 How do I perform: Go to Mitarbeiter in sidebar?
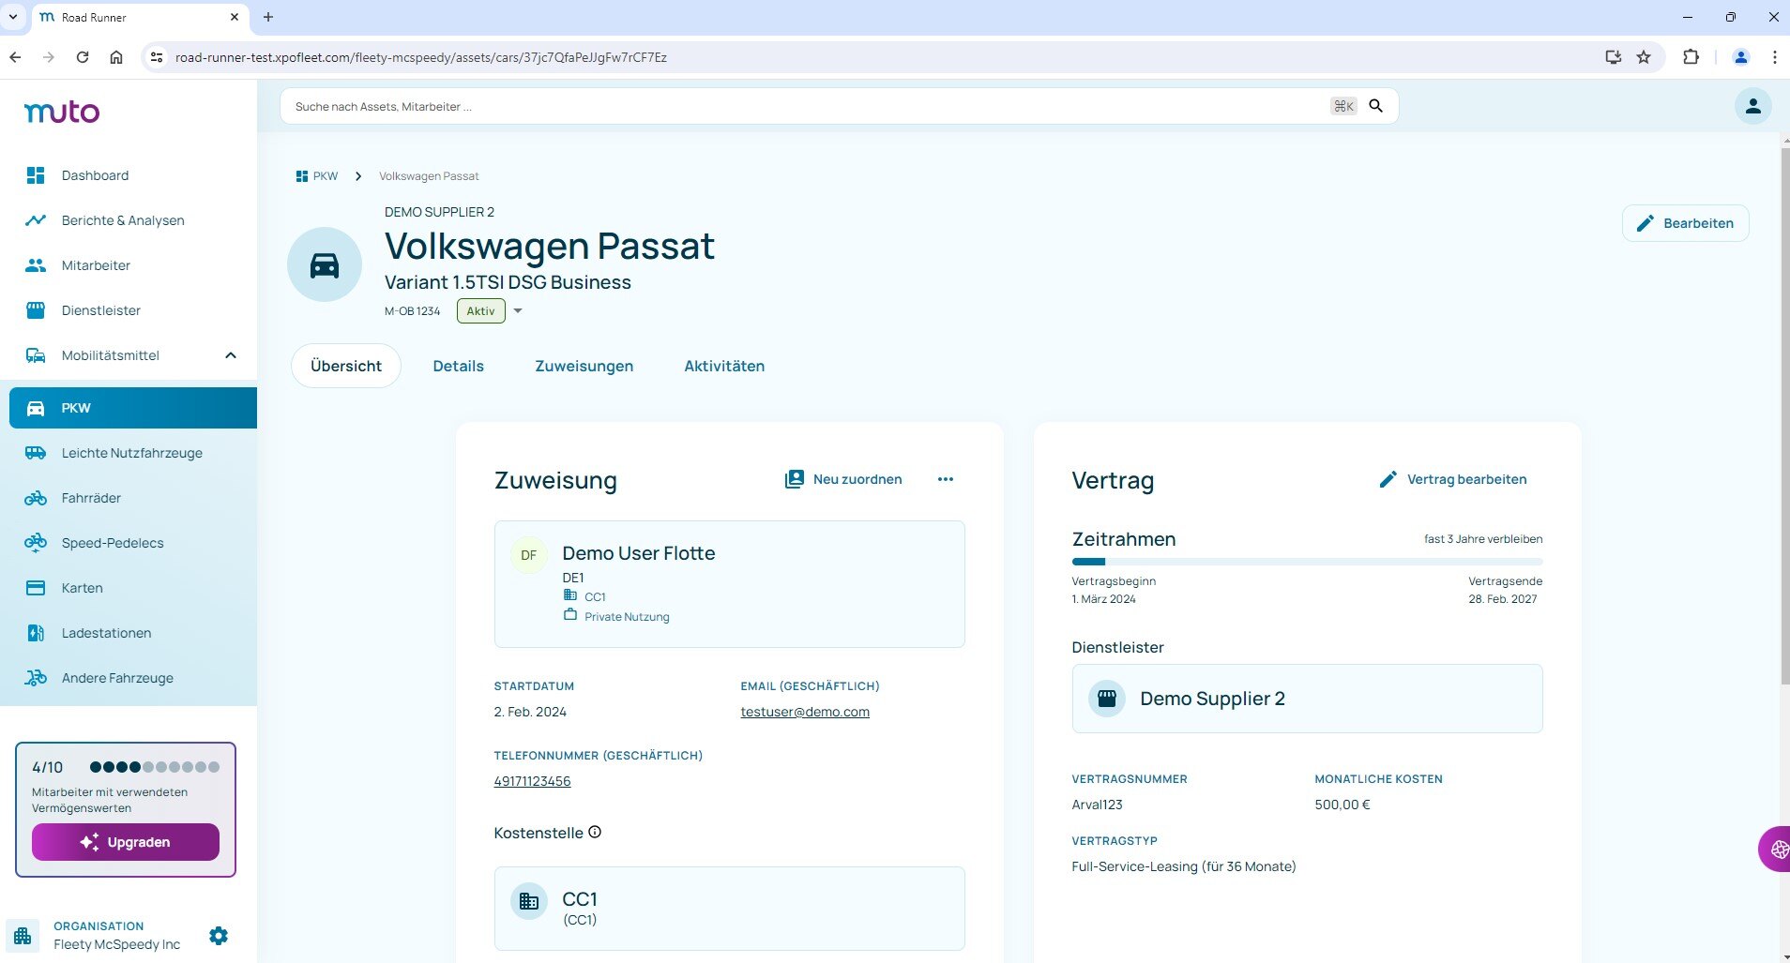coord(96,265)
